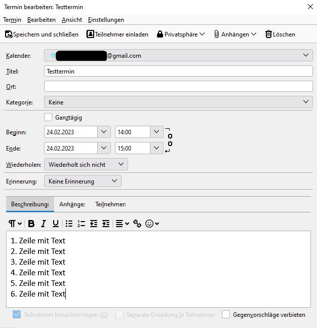Open the Bearbeiten menu
Screen dimensions: 317x328
tap(42, 20)
